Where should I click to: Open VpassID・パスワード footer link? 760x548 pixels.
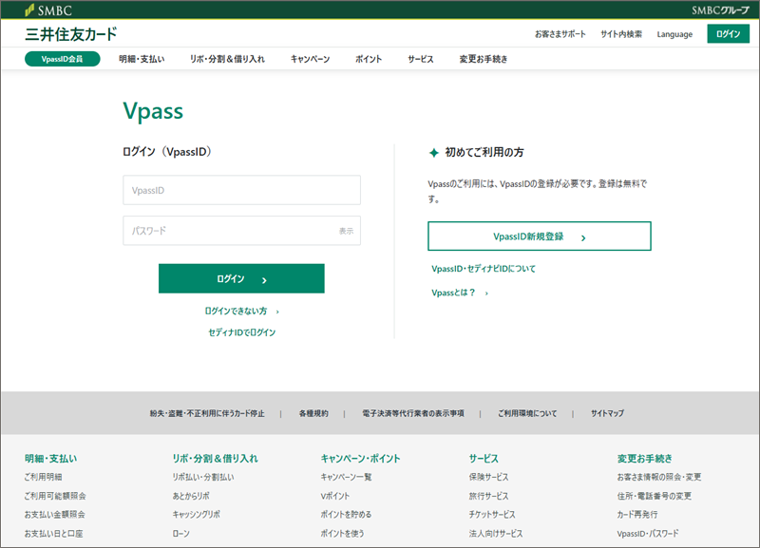point(648,534)
